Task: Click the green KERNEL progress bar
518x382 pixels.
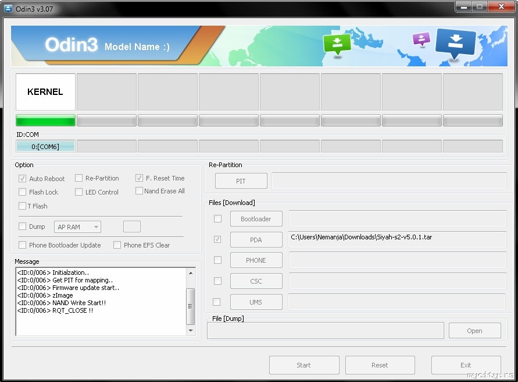Action: 45,121
